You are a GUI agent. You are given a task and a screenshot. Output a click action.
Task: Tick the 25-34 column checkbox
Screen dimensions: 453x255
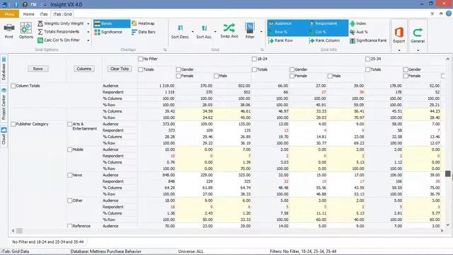[x=368, y=59]
